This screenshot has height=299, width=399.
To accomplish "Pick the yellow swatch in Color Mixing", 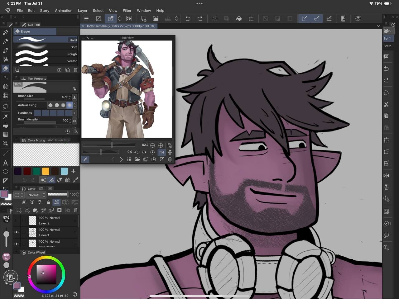I will (46, 171).
